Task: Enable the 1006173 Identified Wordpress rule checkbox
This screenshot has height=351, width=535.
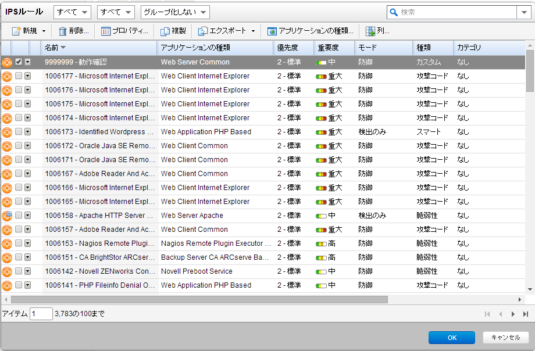Action: tap(18, 132)
